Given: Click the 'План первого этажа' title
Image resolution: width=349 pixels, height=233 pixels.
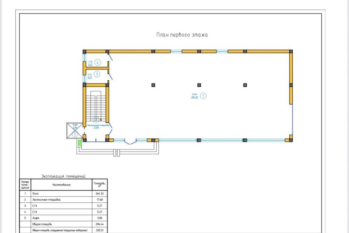Looking at the screenshot, I should click(x=181, y=35).
